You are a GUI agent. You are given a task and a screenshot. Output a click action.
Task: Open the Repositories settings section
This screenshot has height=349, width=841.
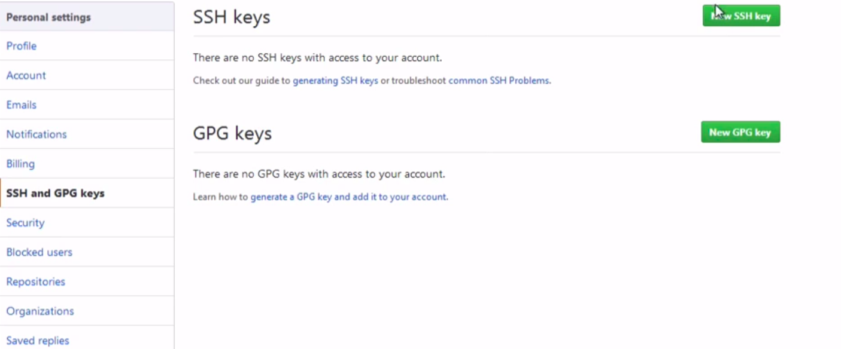pyautogui.click(x=36, y=281)
